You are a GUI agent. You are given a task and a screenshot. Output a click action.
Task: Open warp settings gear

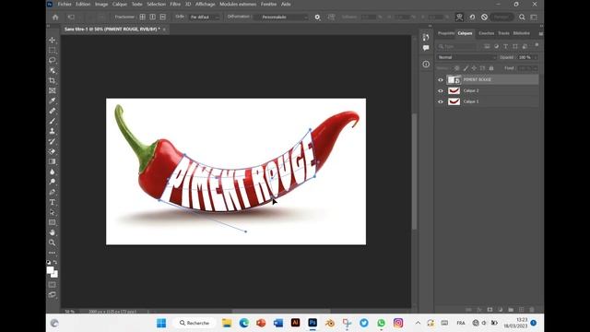pos(317,18)
